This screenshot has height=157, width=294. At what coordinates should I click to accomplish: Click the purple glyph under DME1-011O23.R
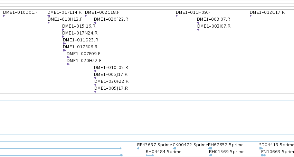click(64, 43)
